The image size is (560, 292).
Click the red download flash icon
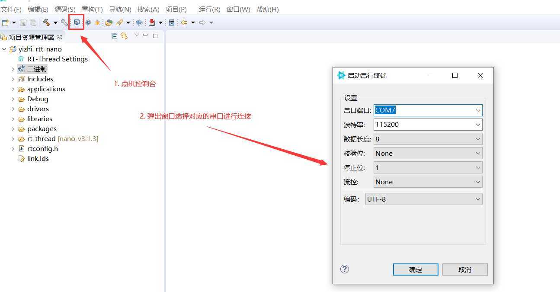[x=152, y=22]
